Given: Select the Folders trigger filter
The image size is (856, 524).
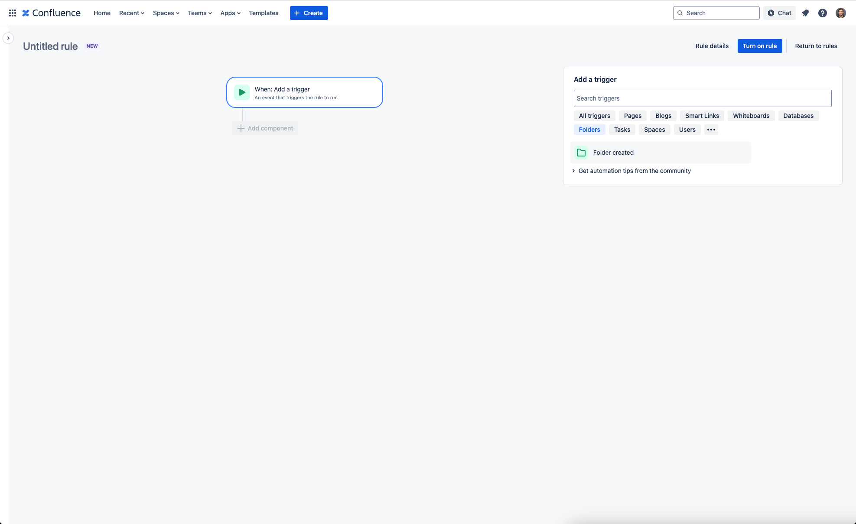Looking at the screenshot, I should [x=589, y=129].
